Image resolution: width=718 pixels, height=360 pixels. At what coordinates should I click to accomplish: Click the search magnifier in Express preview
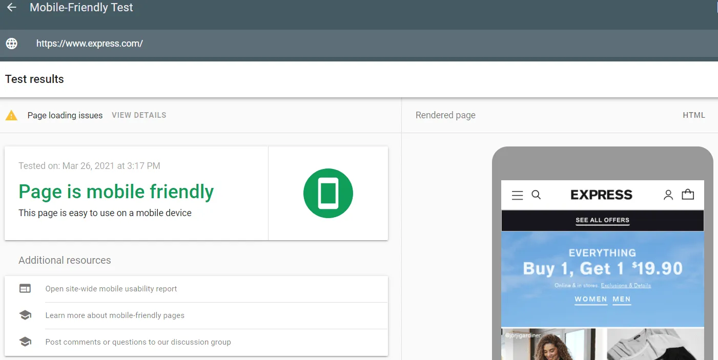536,195
